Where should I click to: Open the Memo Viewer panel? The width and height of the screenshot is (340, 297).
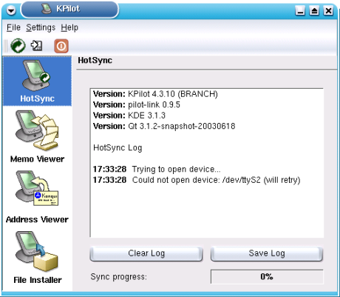coord(37,136)
